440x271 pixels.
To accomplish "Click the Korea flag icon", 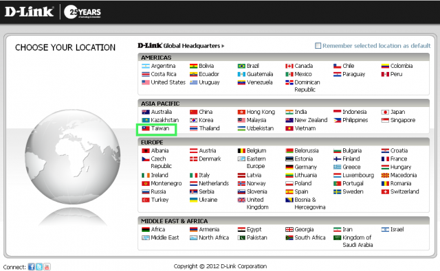I will click(x=193, y=120).
